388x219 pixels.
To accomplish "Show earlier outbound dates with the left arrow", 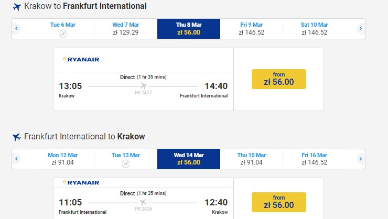I will coord(17,28).
